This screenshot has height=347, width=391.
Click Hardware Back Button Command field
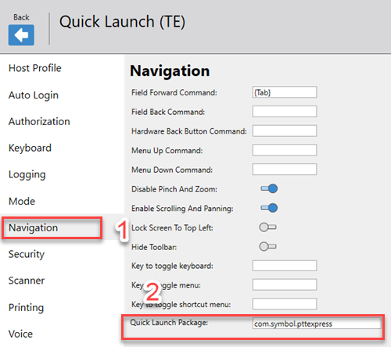(x=285, y=131)
